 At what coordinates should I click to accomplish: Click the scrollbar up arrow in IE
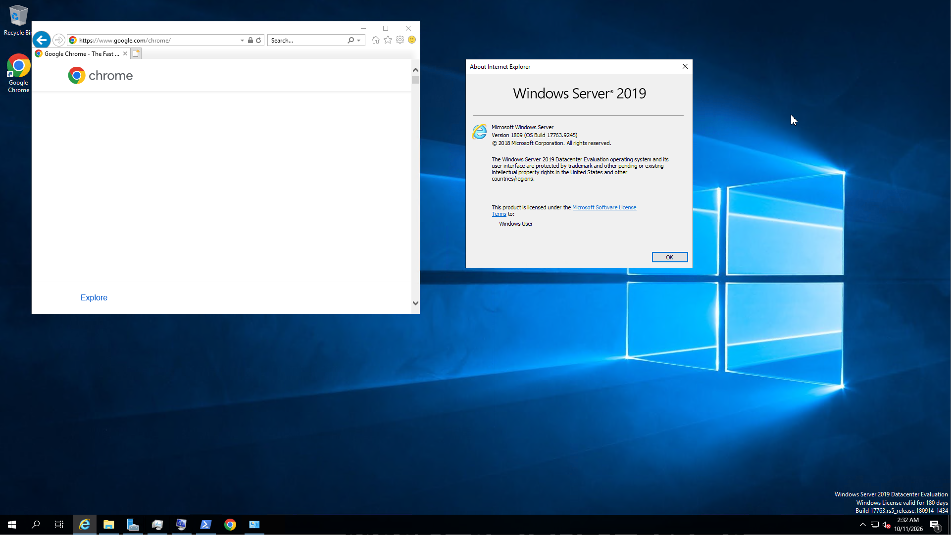(415, 70)
